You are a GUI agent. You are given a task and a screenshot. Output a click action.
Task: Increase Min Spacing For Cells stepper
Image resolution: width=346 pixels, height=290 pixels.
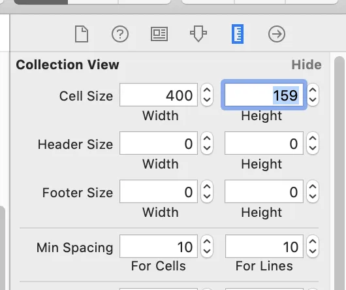click(207, 242)
